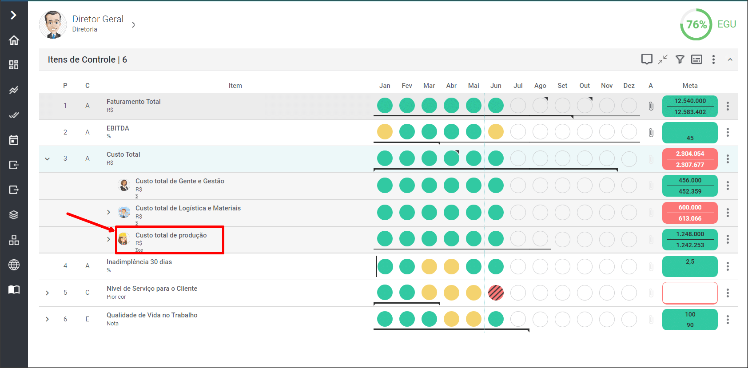Click the globe icon in the sidebar
Screen dimensions: 748x368
tap(14, 265)
